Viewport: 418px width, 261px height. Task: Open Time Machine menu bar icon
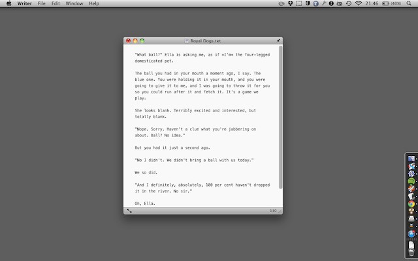click(x=349, y=4)
